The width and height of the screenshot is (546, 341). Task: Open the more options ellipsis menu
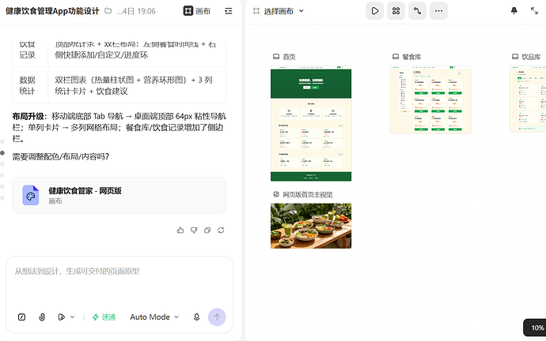(x=438, y=11)
